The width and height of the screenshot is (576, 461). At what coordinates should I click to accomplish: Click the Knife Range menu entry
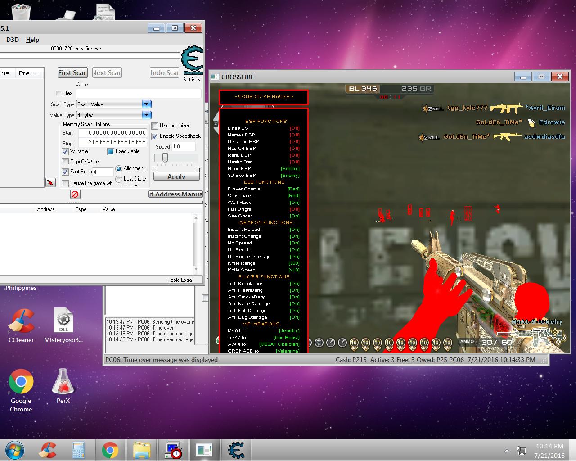tap(264, 263)
